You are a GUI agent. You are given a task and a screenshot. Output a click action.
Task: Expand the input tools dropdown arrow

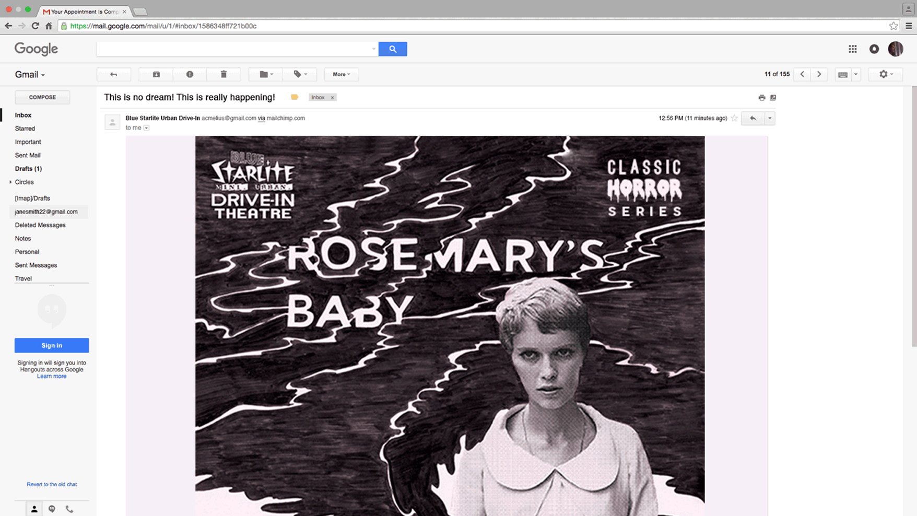(856, 74)
